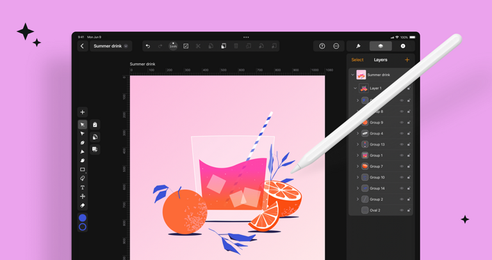The image size is (492, 260).
Task: Click the grid selection mode icon
Action: click(x=95, y=149)
